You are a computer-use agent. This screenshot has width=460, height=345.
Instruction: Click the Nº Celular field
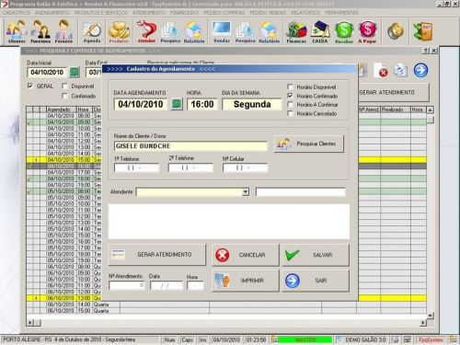[246, 167]
